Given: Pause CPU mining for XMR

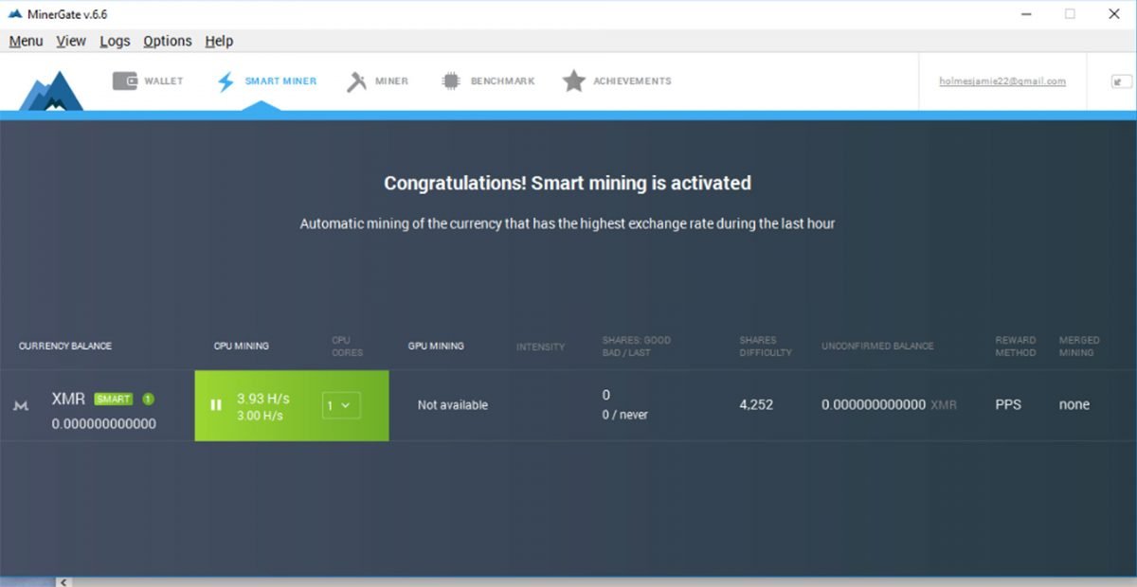Looking at the screenshot, I should point(216,405).
